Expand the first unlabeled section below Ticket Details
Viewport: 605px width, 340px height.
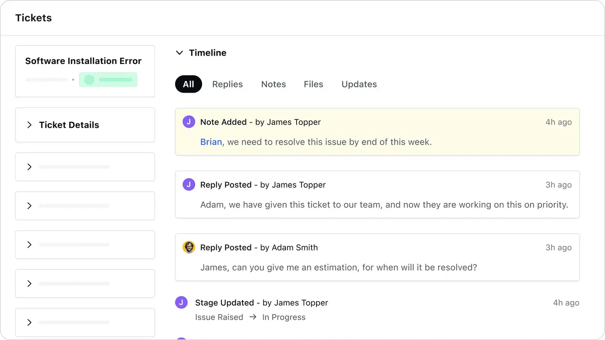pos(29,167)
